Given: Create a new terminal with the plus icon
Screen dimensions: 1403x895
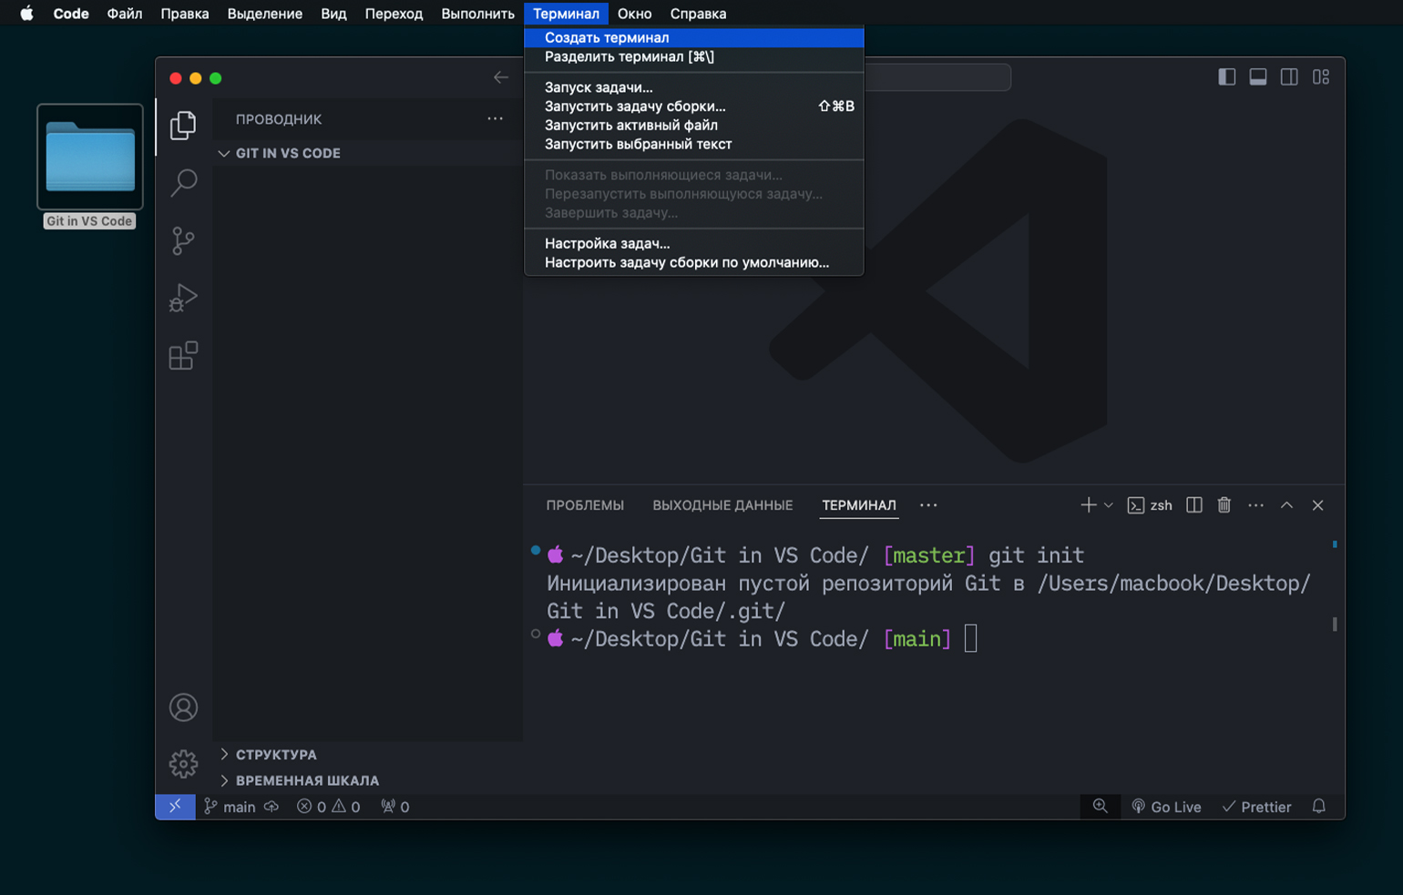Looking at the screenshot, I should (x=1088, y=505).
